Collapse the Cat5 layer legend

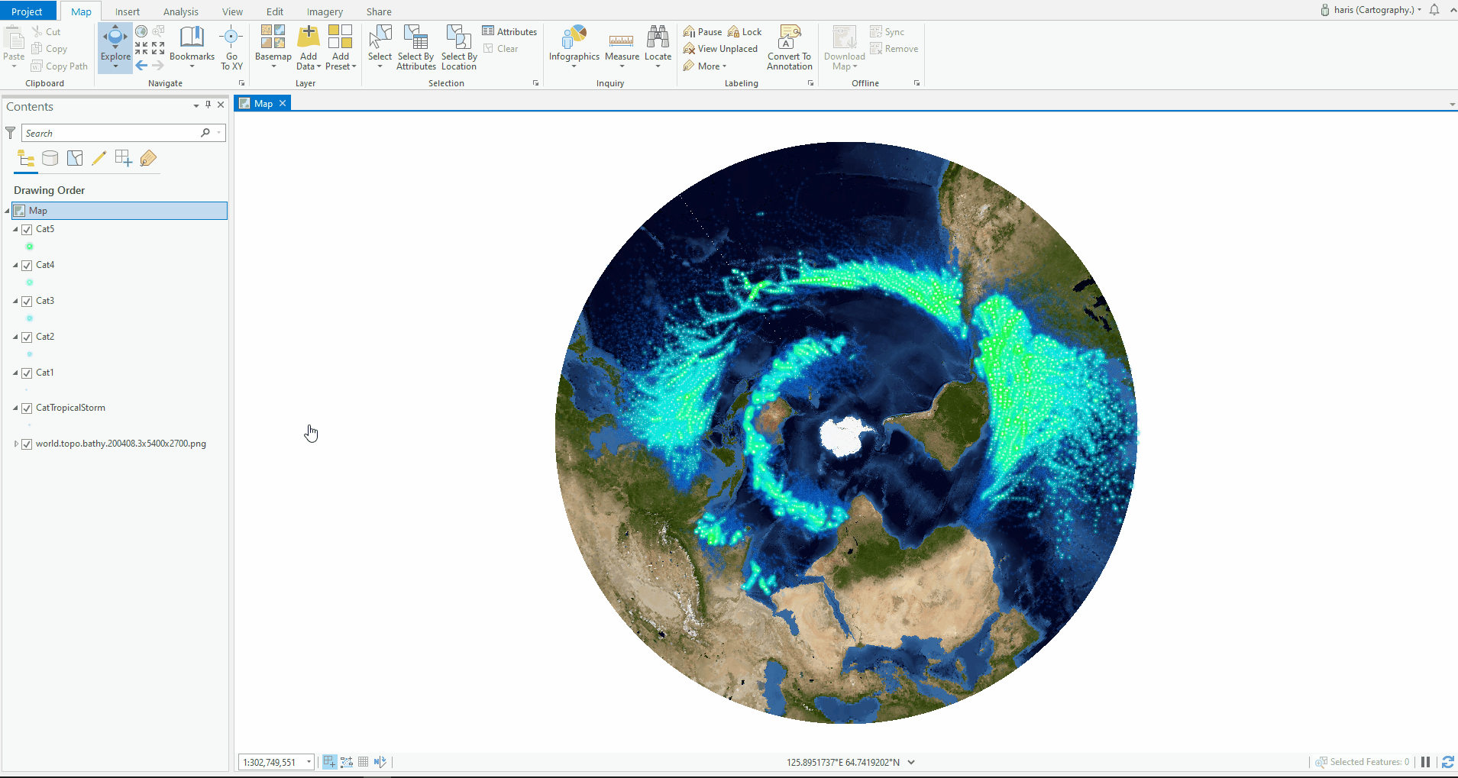click(15, 229)
